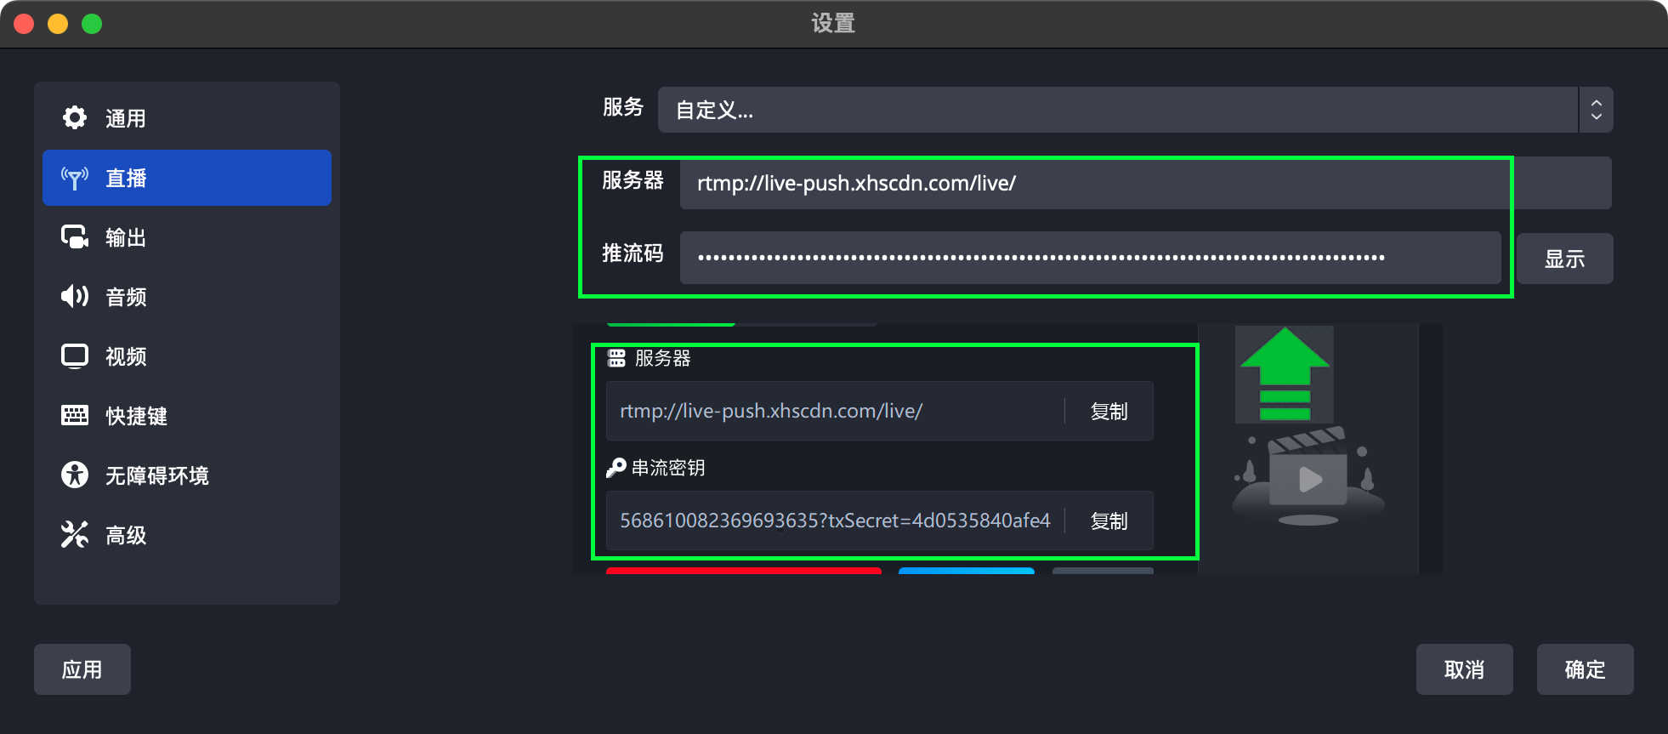Click the broadcast antenna icon for 直播

pos(75,178)
